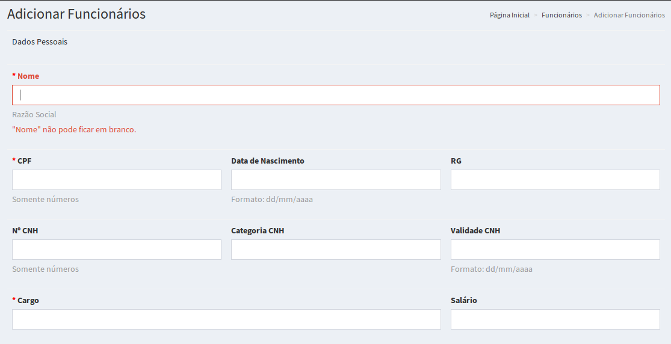The width and height of the screenshot is (671, 344).
Task: Click the Validade CNH label
Action: (475, 231)
